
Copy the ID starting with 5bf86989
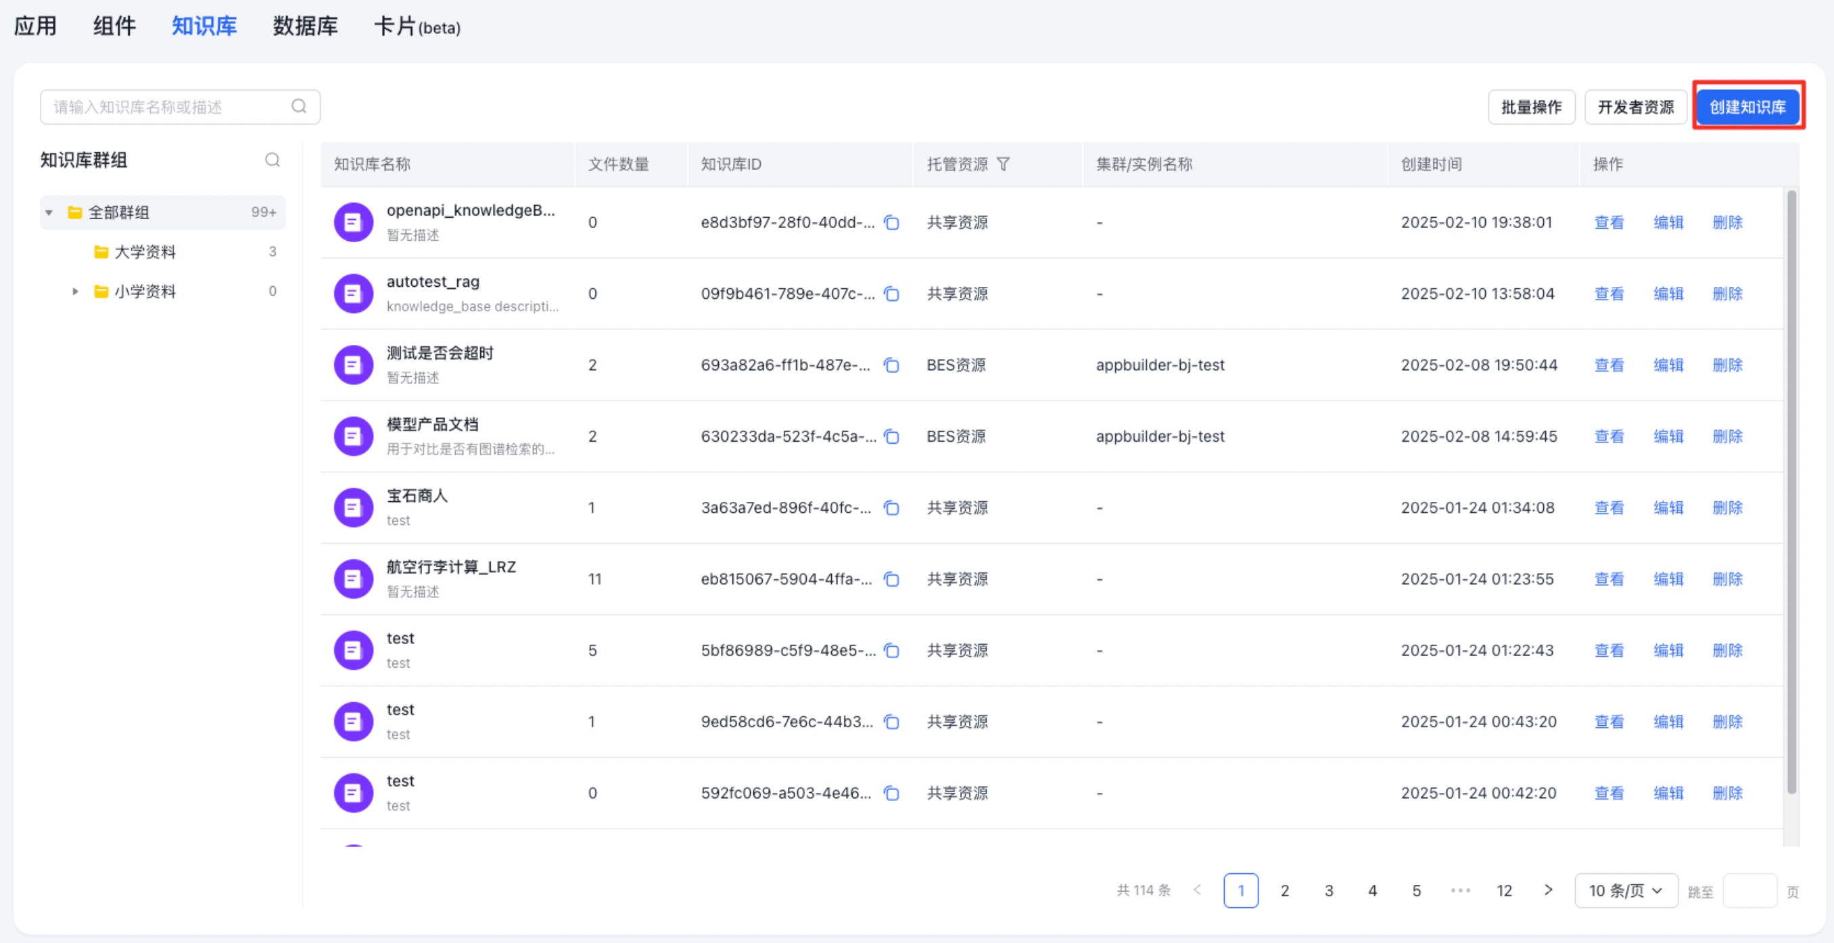(891, 650)
